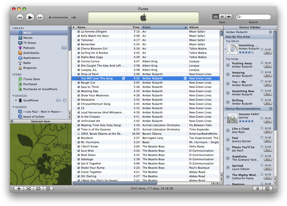Open TV Shows library
Viewport: 287px width, 206px height.
[30, 43]
